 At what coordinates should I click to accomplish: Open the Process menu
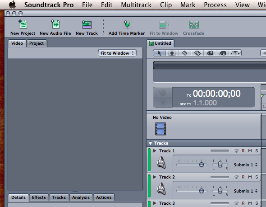(215, 5)
